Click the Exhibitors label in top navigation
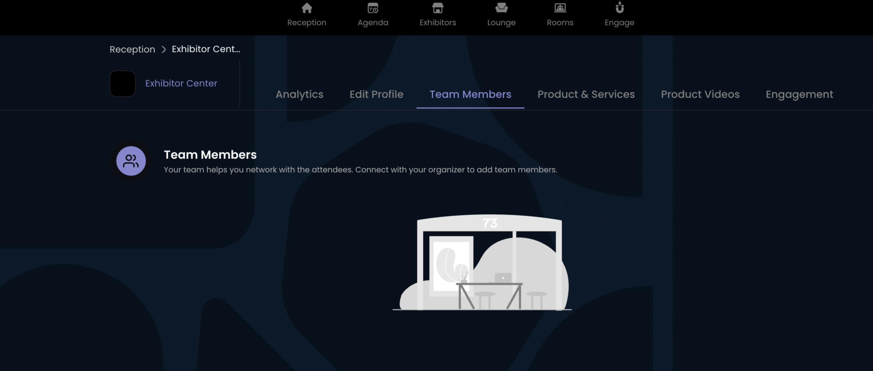Image resolution: width=873 pixels, height=371 pixels. (x=438, y=22)
